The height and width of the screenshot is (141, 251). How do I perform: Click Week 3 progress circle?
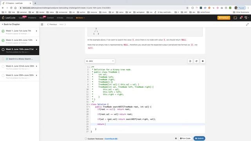pos(3,50)
